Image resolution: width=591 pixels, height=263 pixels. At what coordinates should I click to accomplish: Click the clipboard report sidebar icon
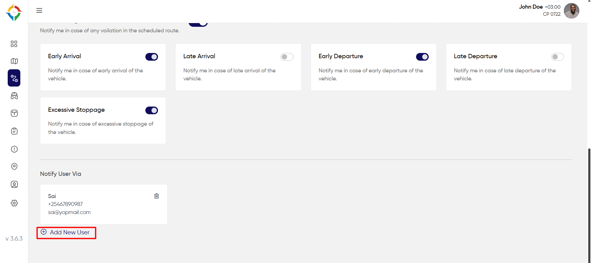[x=14, y=131]
